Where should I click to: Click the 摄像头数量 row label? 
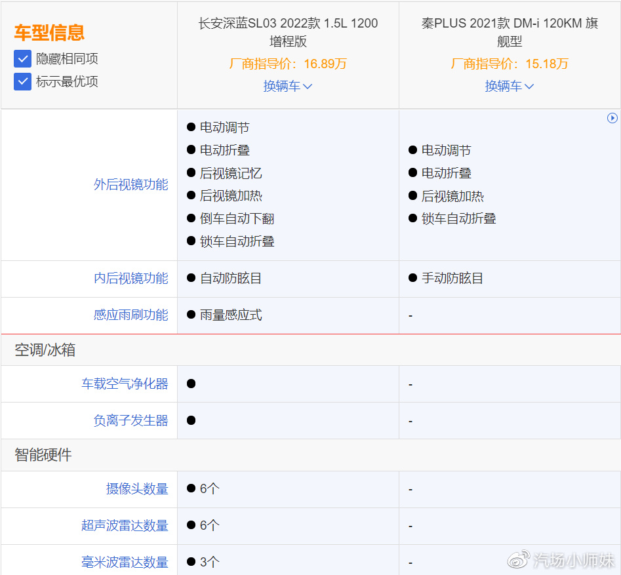[x=137, y=489]
